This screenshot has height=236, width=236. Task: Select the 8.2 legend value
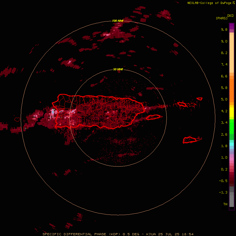pyautogui.click(x=224, y=53)
